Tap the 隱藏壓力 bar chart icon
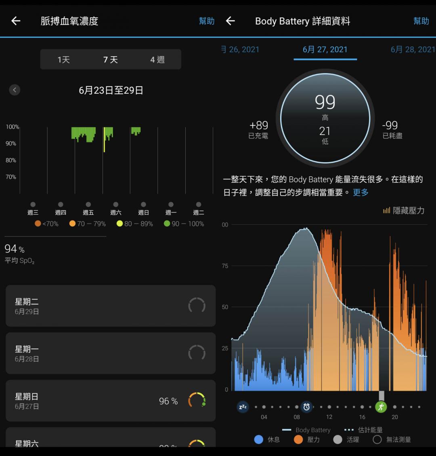 click(386, 211)
